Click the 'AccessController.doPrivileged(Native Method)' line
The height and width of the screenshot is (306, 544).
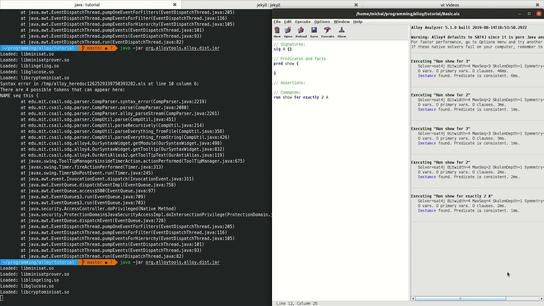pyautogui.click(x=98, y=209)
